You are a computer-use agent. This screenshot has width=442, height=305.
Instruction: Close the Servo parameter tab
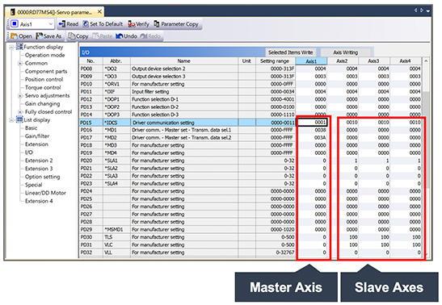[x=99, y=12]
